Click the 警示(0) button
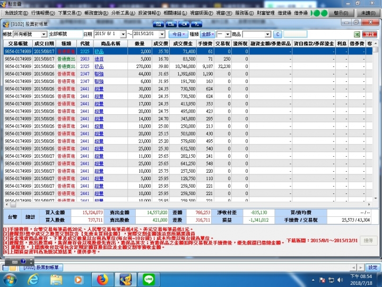The image size is (382, 287). tap(341, 13)
